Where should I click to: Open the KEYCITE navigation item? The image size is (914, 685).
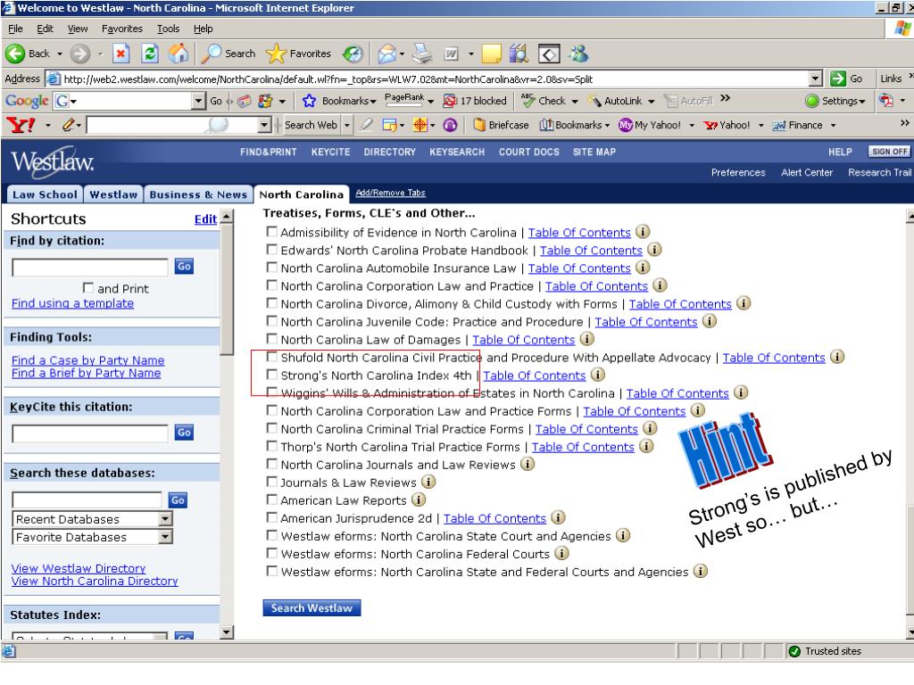(x=330, y=152)
